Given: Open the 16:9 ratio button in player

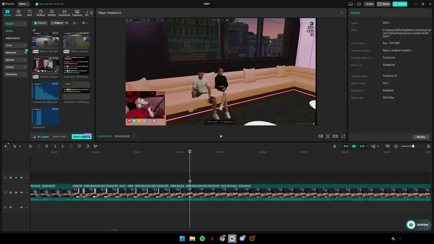Looking at the screenshot, I should click(335, 136).
